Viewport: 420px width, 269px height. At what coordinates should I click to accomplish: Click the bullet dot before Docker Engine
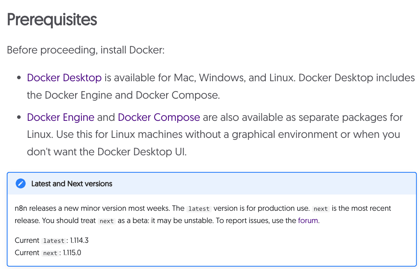coord(18,118)
